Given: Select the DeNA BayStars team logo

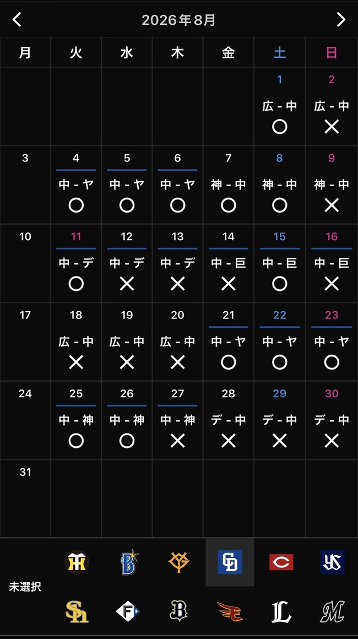Looking at the screenshot, I should point(128,562).
